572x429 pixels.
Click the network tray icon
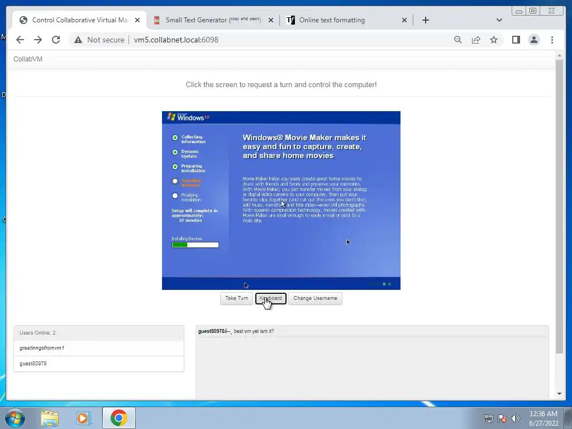pyautogui.click(x=488, y=418)
